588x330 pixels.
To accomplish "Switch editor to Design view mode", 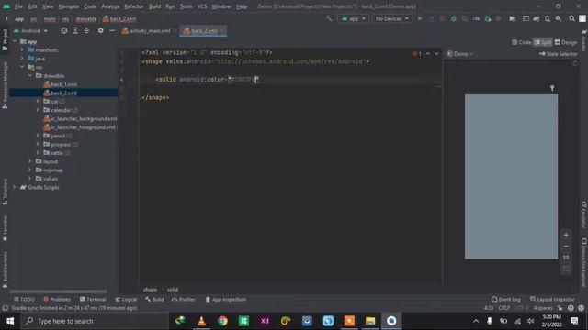I will 566,42.
